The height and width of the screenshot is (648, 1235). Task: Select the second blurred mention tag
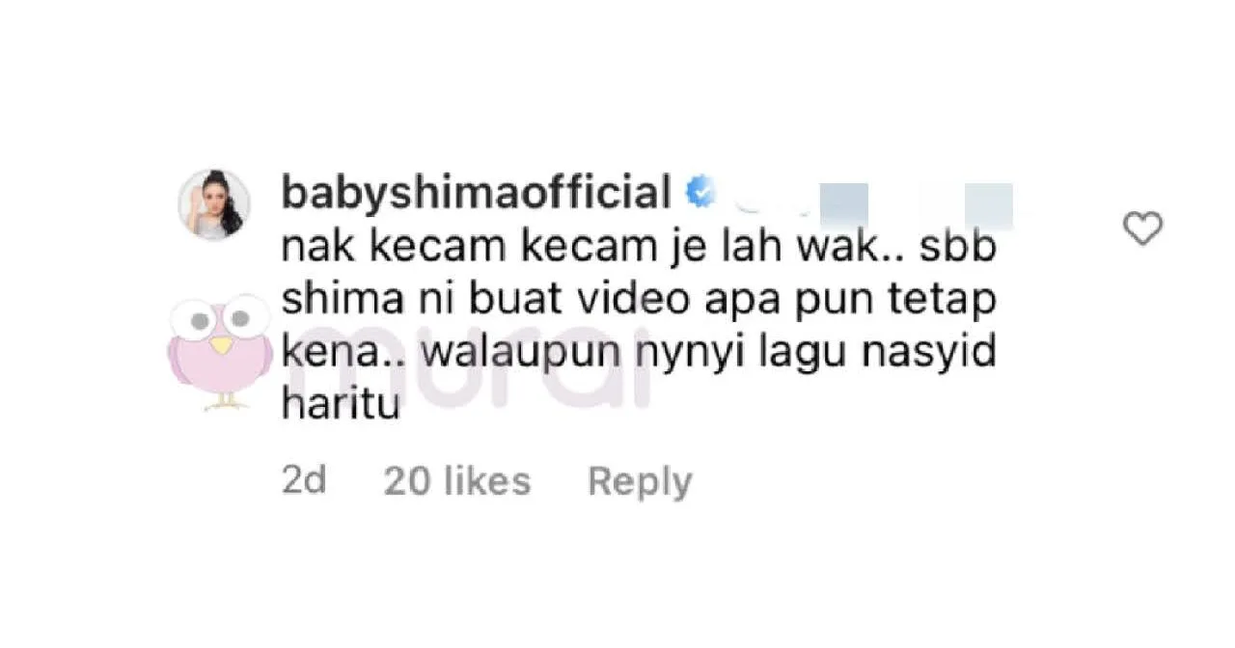pos(987,205)
